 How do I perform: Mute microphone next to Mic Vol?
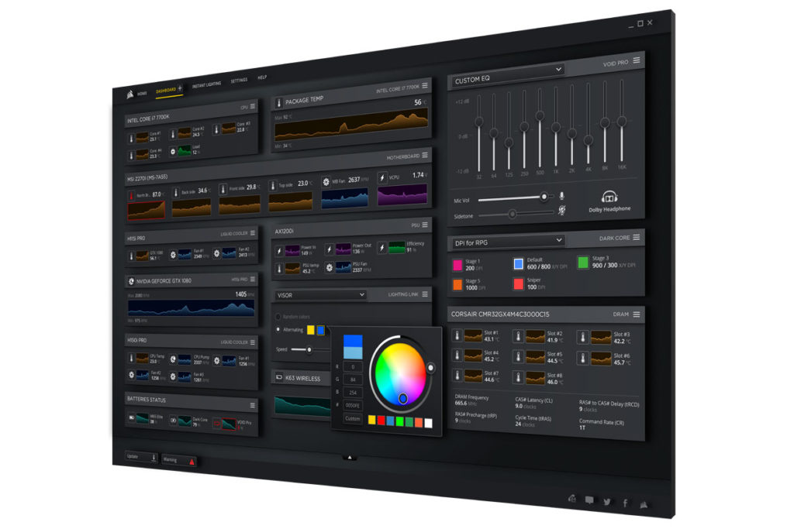click(562, 197)
